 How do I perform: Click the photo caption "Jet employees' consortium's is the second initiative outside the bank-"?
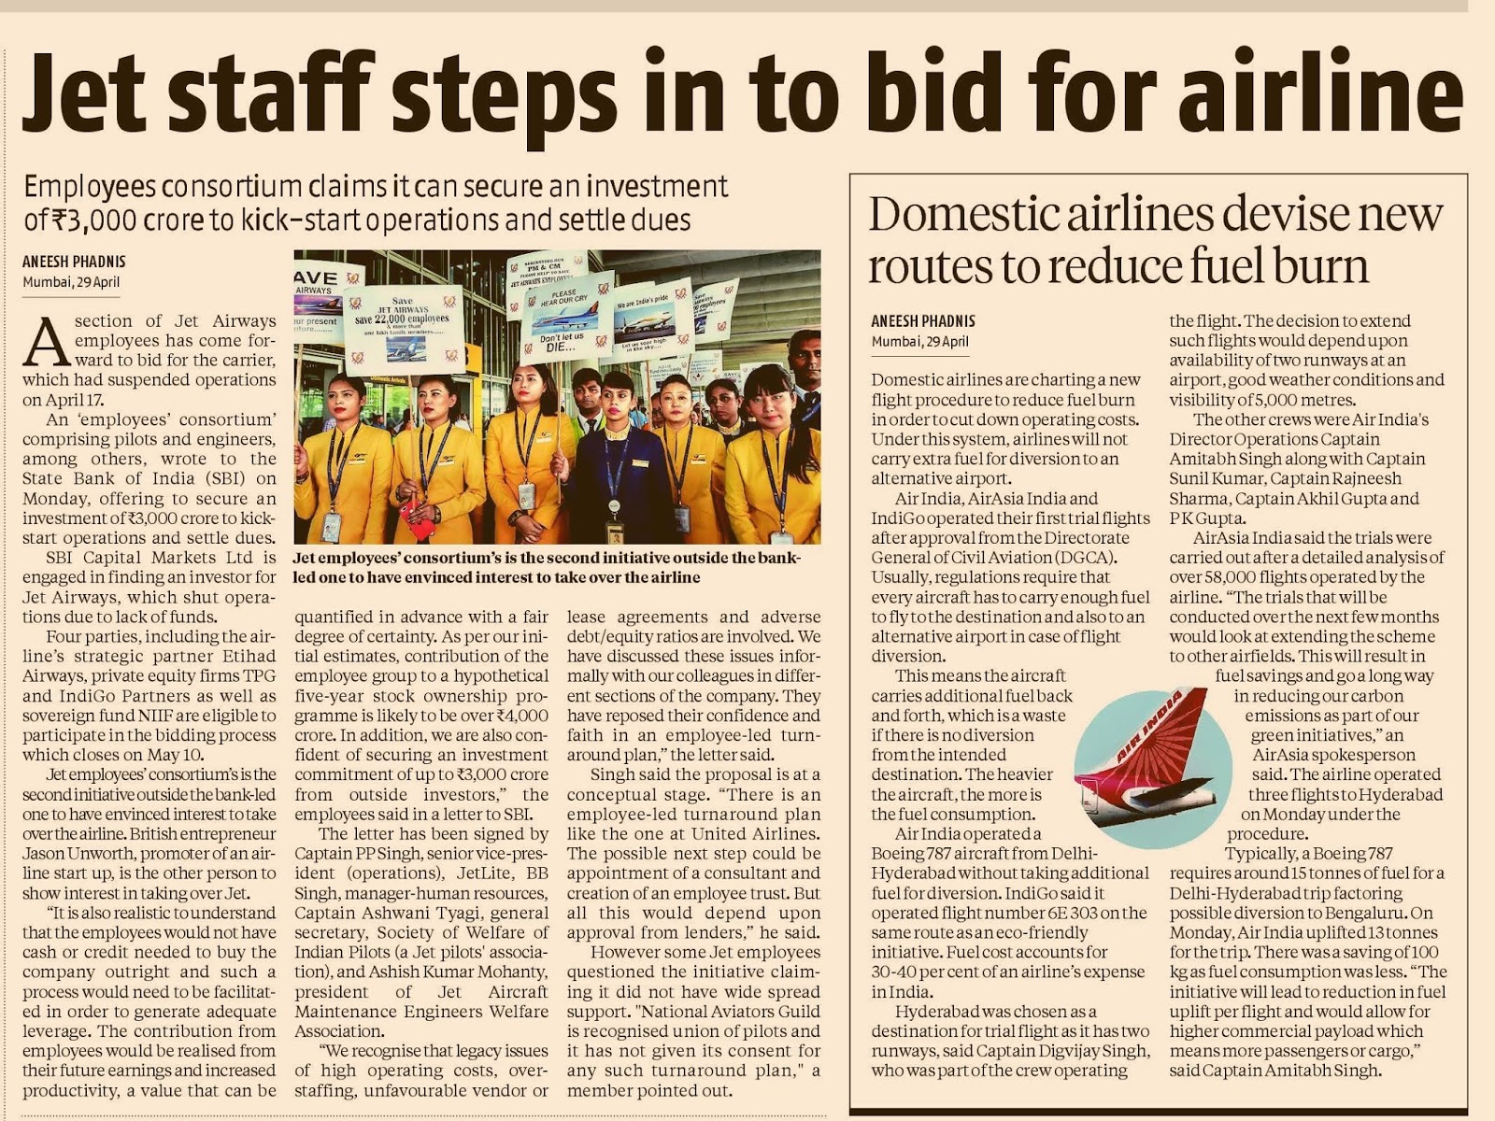point(548,558)
